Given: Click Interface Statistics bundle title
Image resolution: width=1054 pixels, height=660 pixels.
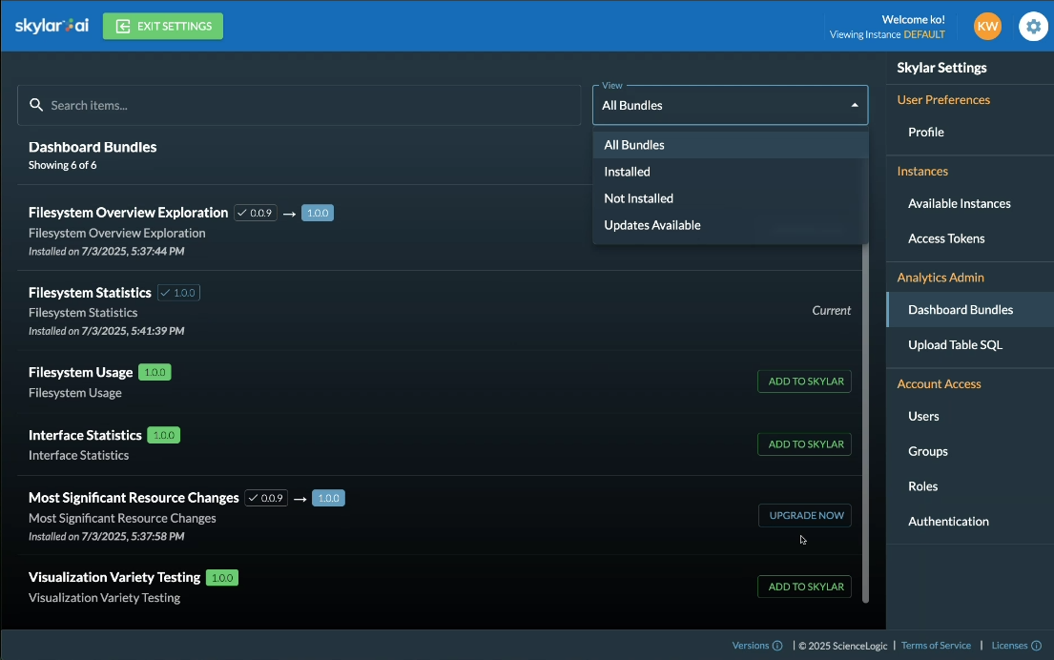Looking at the screenshot, I should (85, 436).
